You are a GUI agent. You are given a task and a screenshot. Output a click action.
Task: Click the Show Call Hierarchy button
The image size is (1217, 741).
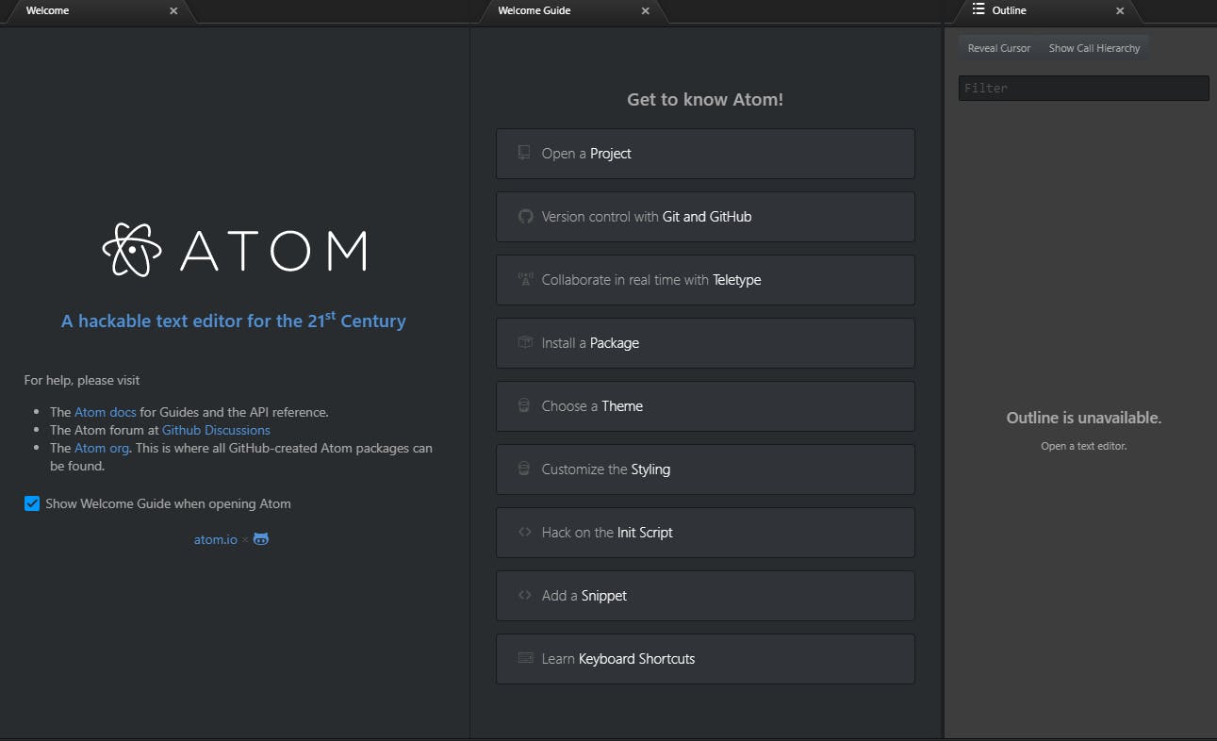point(1094,48)
